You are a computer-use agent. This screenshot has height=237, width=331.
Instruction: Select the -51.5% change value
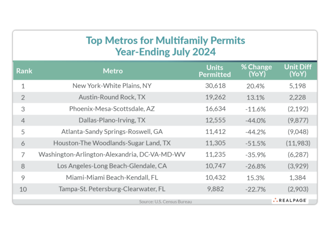pyautogui.click(x=256, y=142)
